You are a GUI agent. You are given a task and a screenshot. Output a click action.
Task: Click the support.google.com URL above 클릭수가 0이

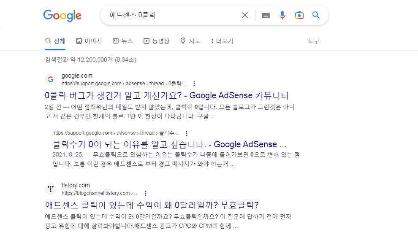point(115,133)
